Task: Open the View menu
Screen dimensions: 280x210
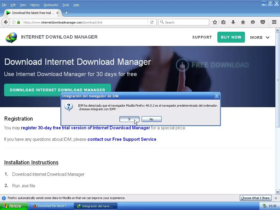Action: point(23,5)
